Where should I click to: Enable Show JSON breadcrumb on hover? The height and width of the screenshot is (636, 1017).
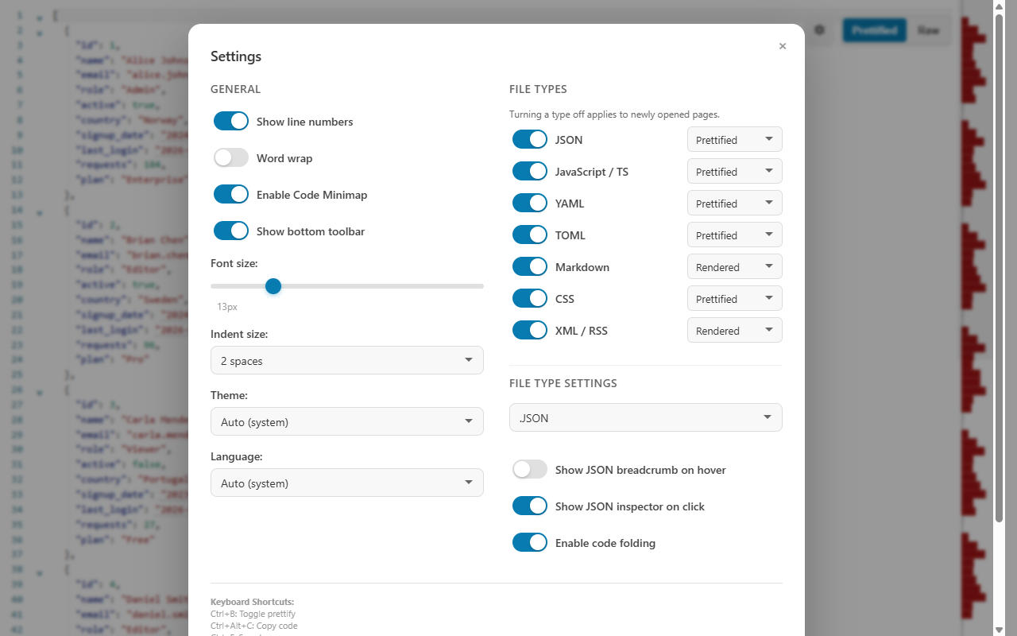coord(530,470)
